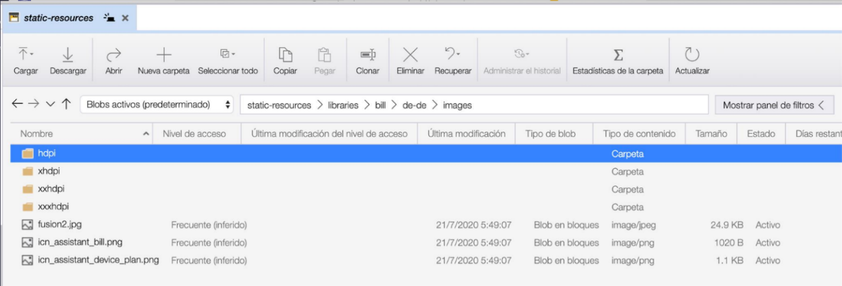Expand the Cargar dropdown arrow
The width and height of the screenshot is (842, 286).
(33, 53)
